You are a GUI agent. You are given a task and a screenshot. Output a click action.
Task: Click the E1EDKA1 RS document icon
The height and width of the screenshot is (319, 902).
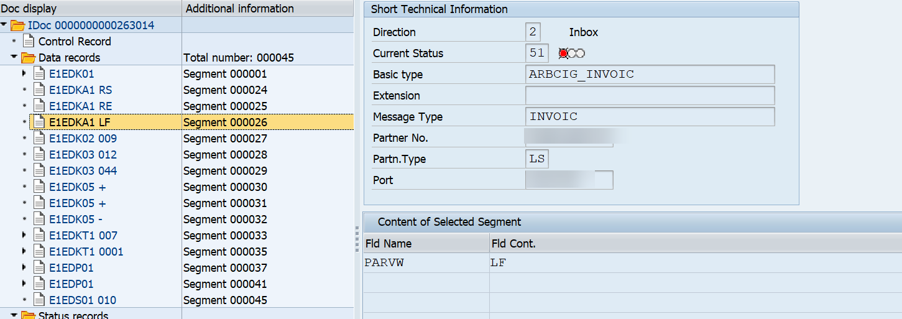pos(40,90)
